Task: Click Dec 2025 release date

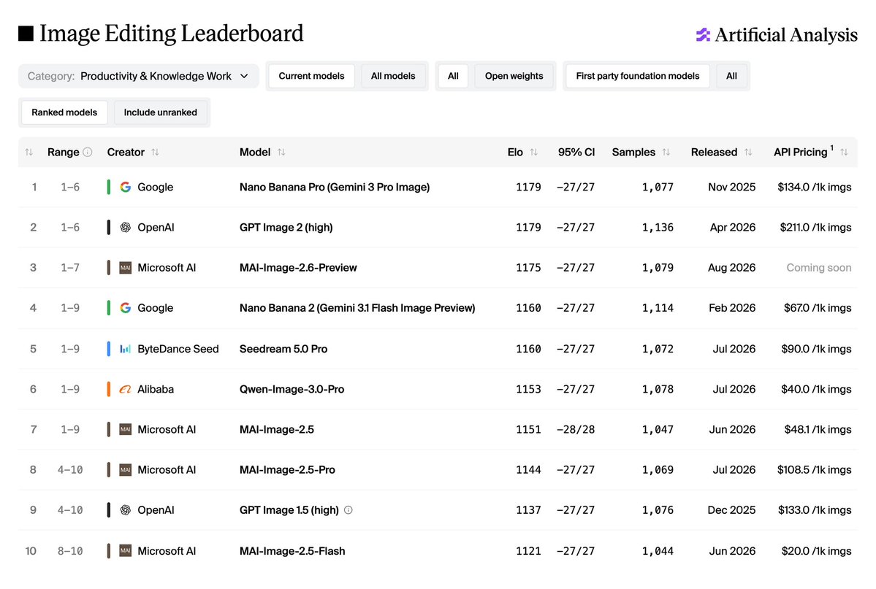Action: click(731, 509)
